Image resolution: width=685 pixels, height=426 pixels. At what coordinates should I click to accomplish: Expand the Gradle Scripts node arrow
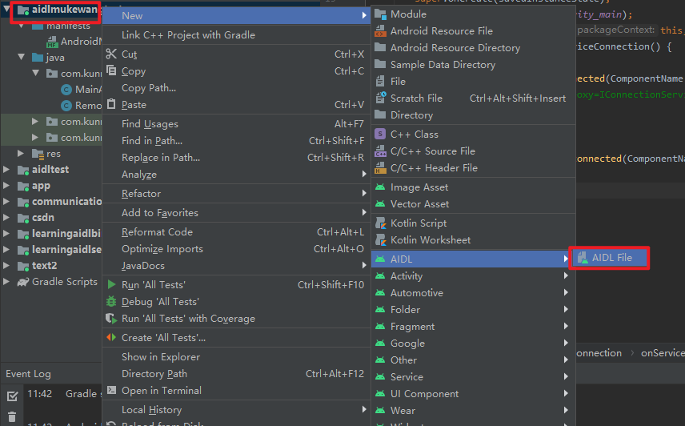(x=6, y=281)
